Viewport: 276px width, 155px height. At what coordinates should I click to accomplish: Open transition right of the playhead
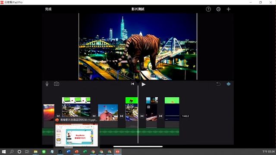tap(142, 116)
